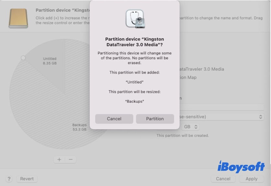The height and width of the screenshot is (186, 271).
Task: Dismiss the confirmation dialog with Cancel
Action: (114, 119)
